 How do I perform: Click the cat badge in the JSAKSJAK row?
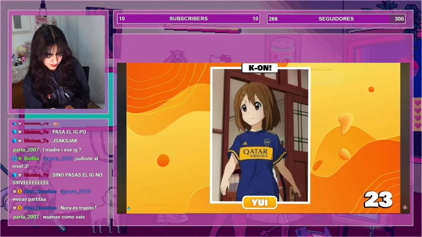pyautogui.click(x=20, y=141)
